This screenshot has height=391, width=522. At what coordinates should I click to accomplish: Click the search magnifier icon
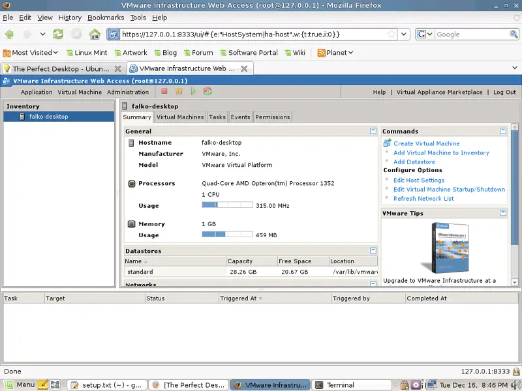[x=514, y=34]
